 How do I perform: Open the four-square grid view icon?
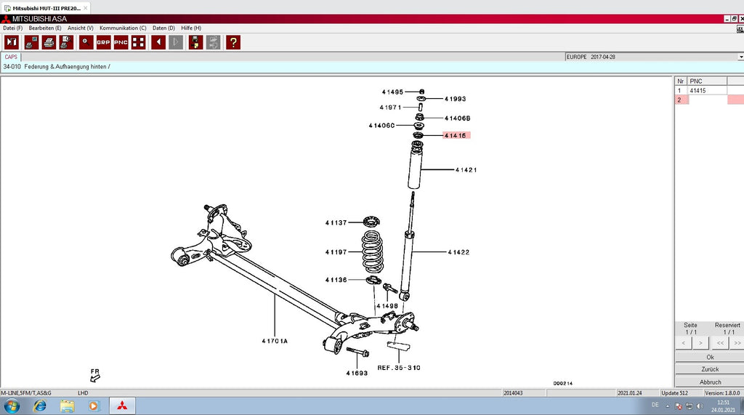pos(138,42)
